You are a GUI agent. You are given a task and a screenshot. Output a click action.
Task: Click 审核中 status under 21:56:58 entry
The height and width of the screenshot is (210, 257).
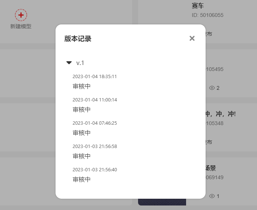(82, 156)
